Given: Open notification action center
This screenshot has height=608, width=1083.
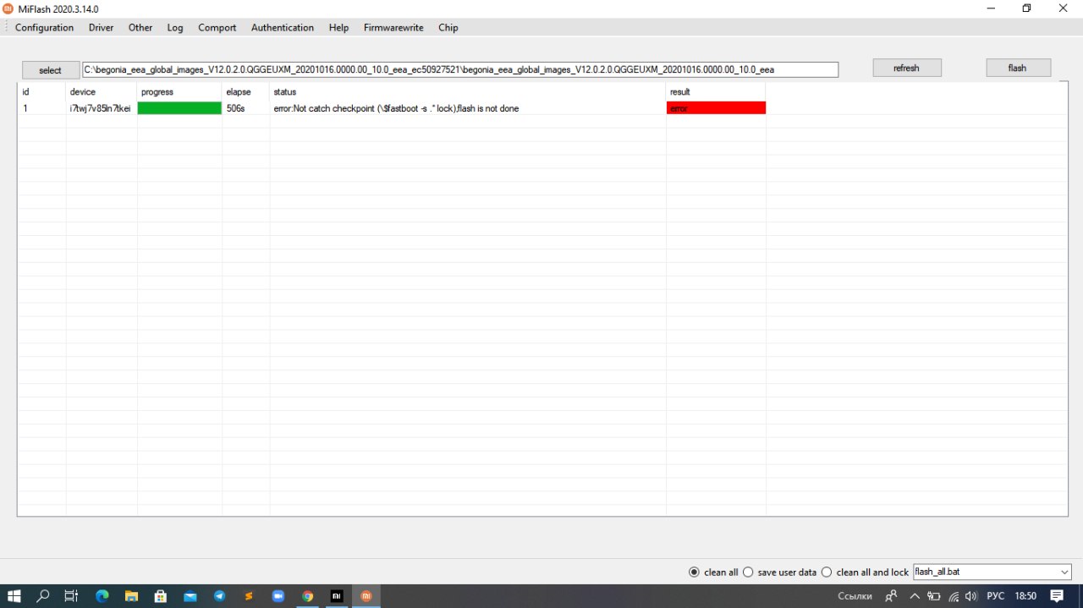Looking at the screenshot, I should pos(1057,595).
